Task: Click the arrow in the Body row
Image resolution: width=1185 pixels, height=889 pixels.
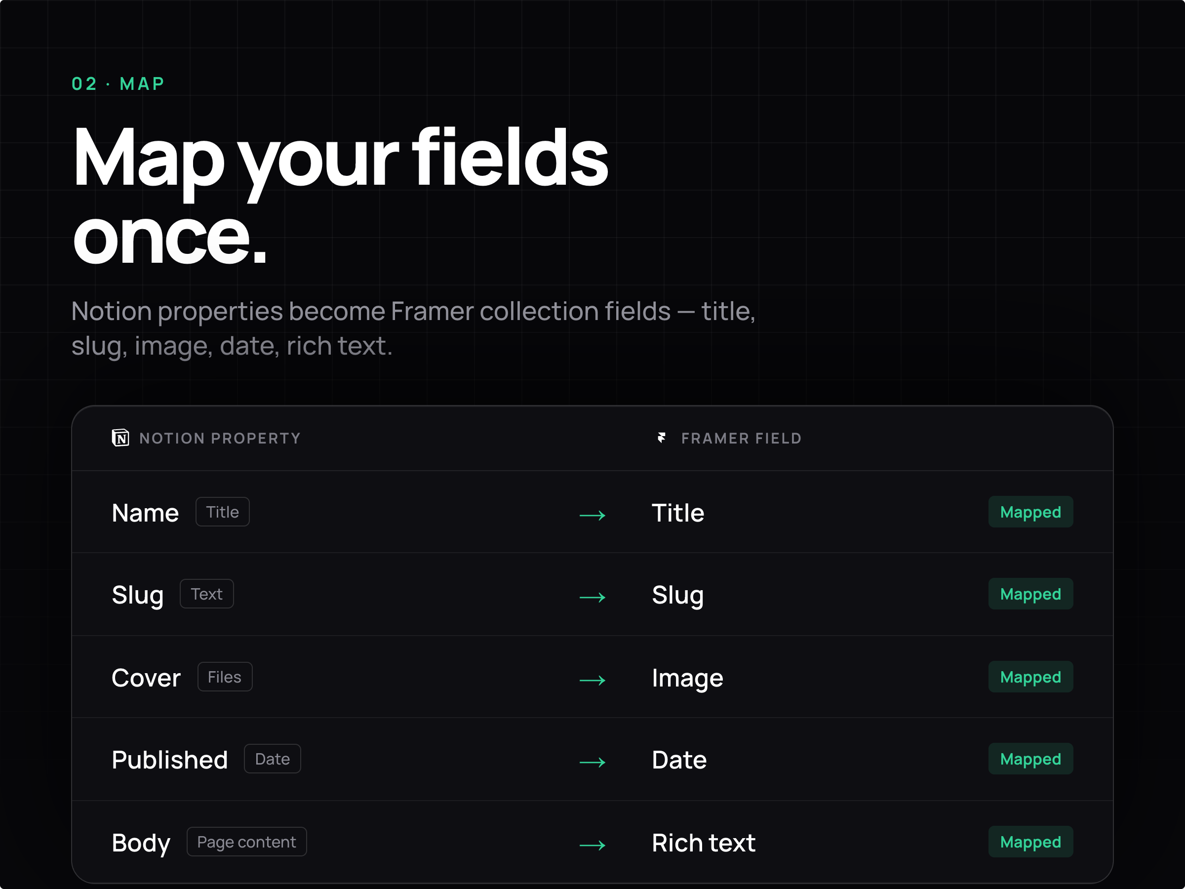Action: pyautogui.click(x=592, y=845)
